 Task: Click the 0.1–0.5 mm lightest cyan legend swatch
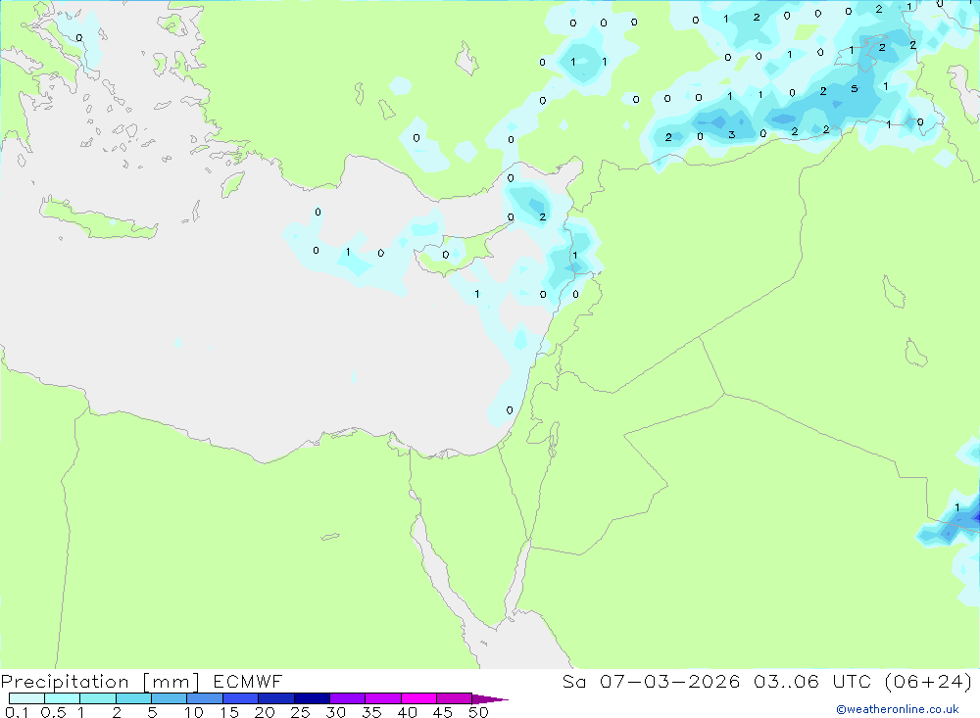tap(26, 698)
